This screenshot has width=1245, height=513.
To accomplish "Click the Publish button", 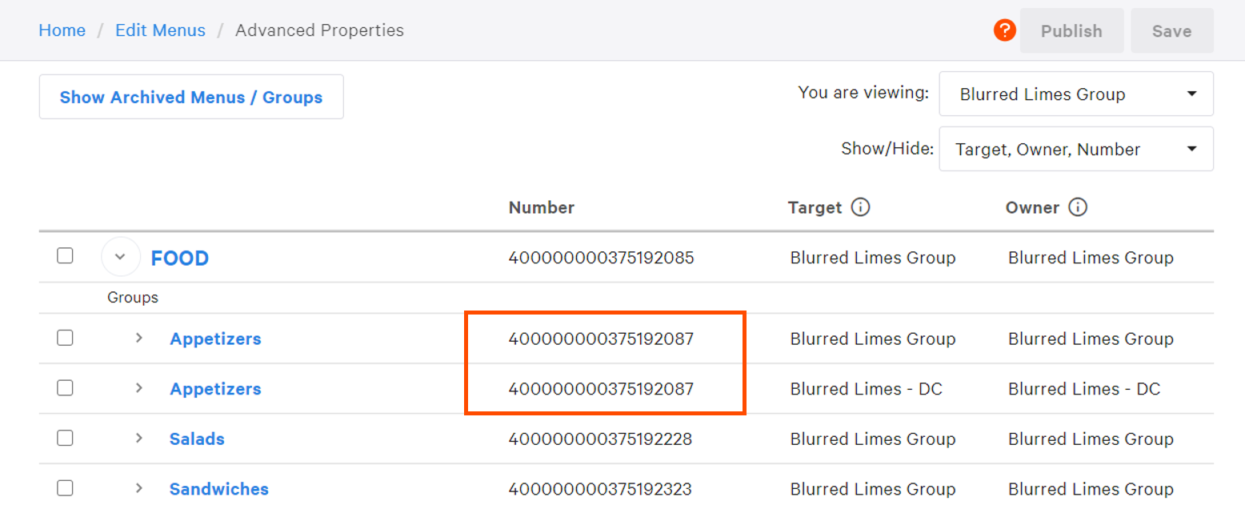I will (1071, 30).
